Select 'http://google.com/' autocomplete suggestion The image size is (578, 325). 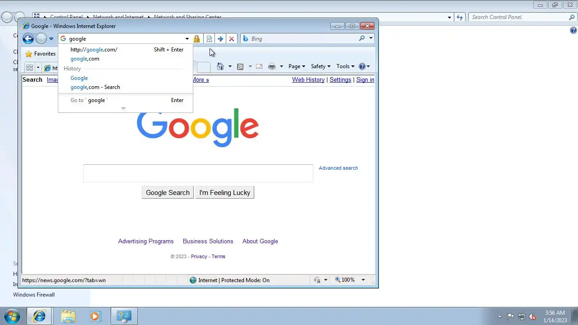pyautogui.click(x=126, y=50)
